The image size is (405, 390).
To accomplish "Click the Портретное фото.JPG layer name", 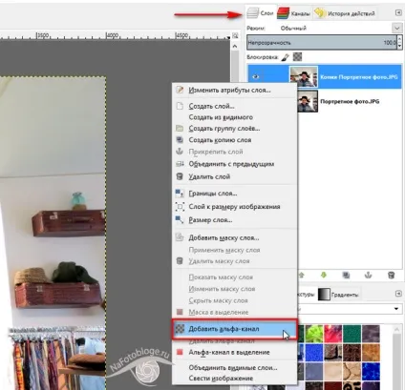I will pyautogui.click(x=350, y=101).
